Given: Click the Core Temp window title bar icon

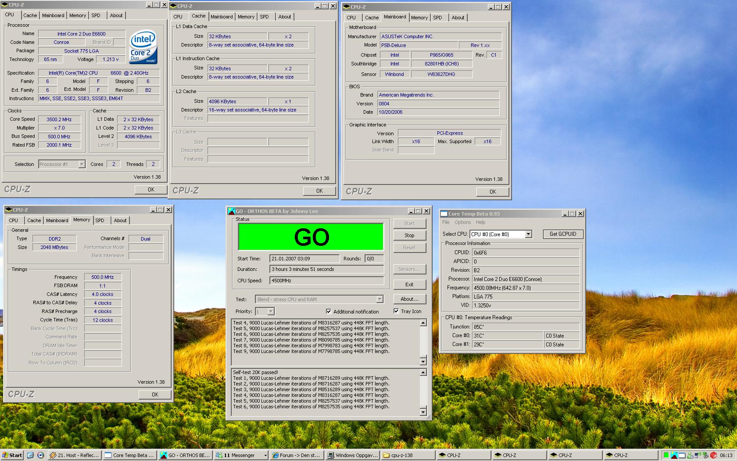Looking at the screenshot, I should coord(444,214).
